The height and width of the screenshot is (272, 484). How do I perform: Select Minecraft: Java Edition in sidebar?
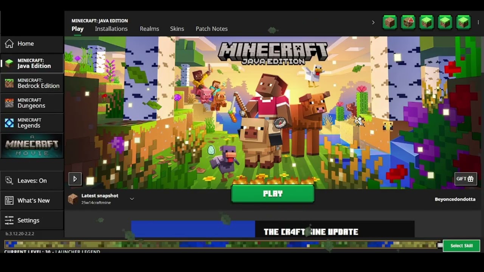(32, 63)
